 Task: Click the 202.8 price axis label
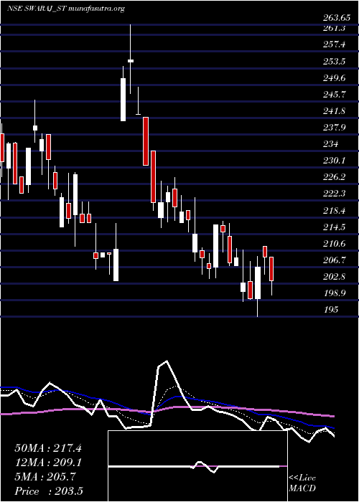tap(334, 277)
